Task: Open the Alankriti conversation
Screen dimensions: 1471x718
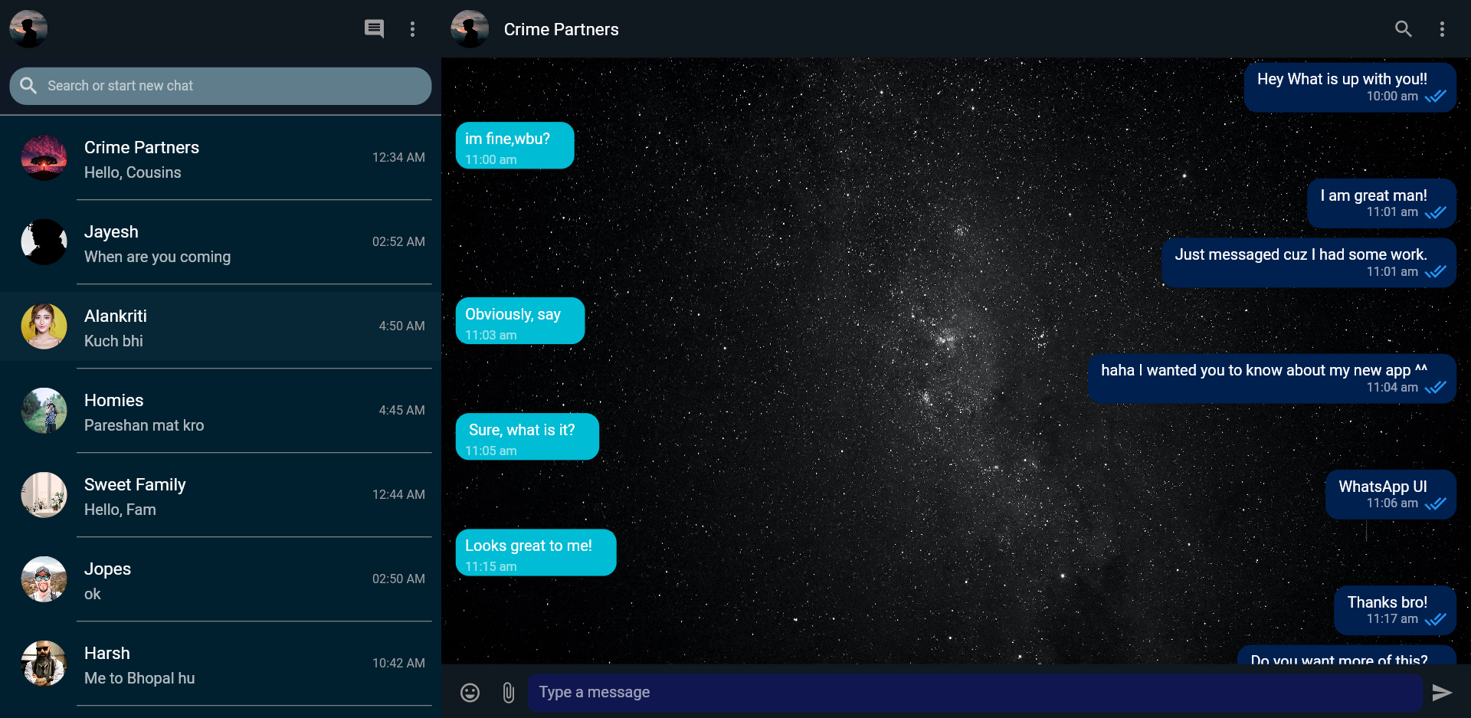Action: [221, 327]
